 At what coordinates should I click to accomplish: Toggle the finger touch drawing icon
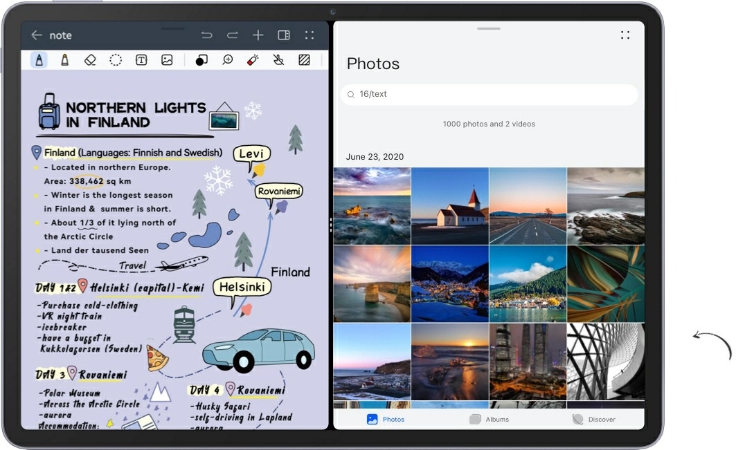coord(279,60)
